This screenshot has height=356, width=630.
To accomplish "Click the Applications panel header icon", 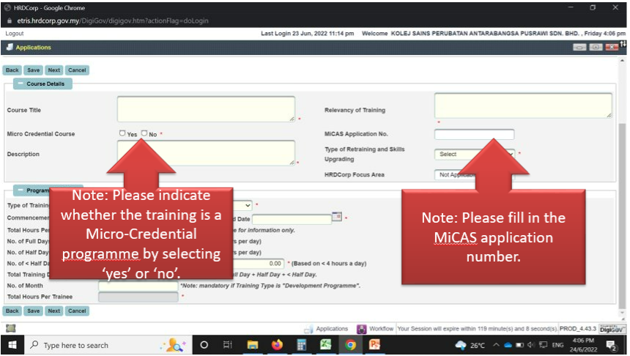I will click(x=10, y=47).
